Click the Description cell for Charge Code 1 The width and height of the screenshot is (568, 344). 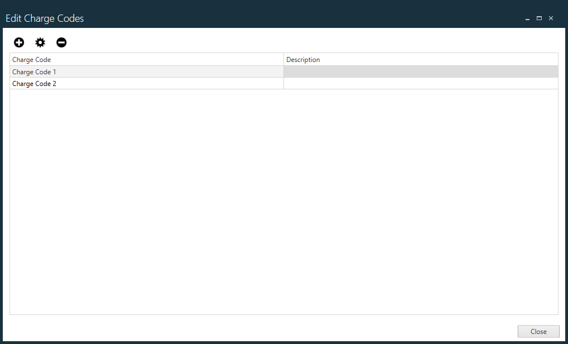(x=420, y=72)
